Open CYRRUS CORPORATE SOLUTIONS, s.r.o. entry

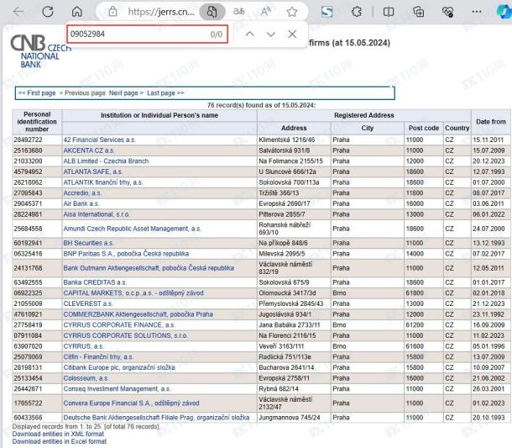pyautogui.click(x=125, y=335)
